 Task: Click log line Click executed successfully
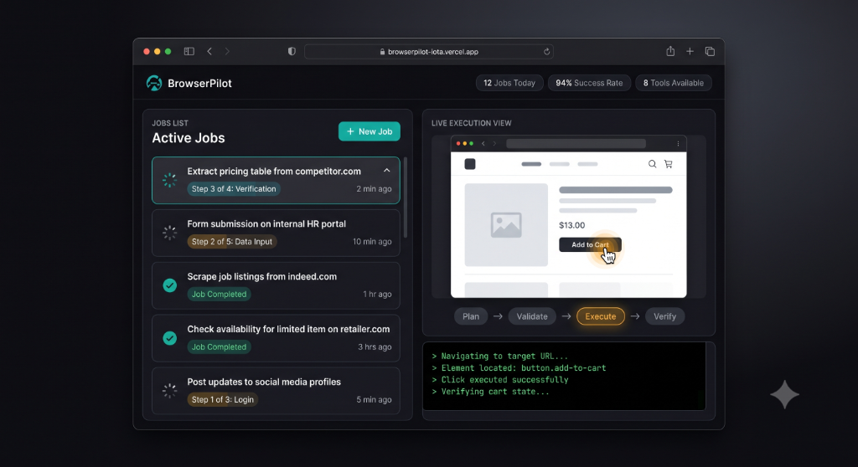(500, 379)
